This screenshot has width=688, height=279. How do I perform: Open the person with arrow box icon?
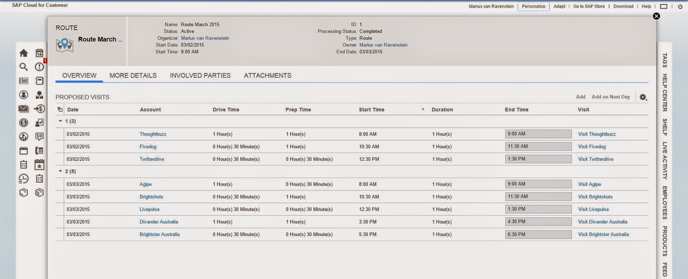pos(39,123)
